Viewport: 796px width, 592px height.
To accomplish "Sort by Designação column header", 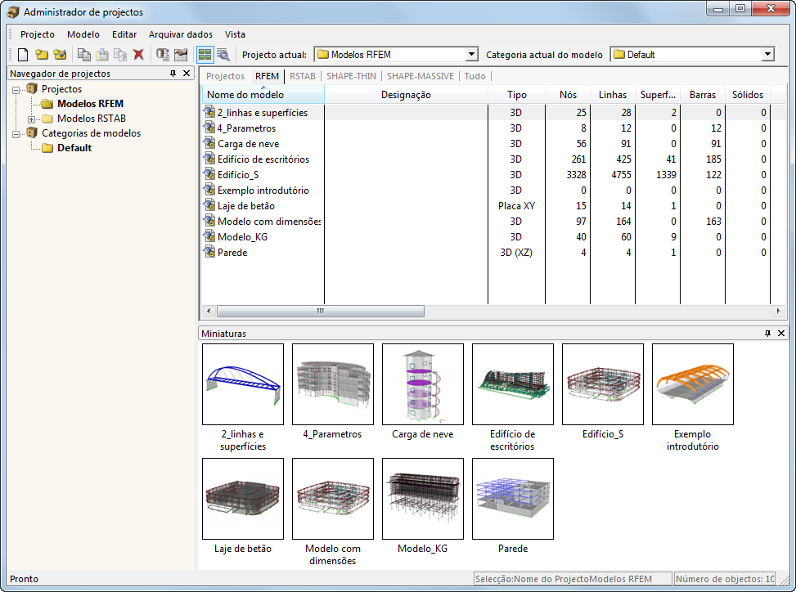I will click(x=406, y=95).
